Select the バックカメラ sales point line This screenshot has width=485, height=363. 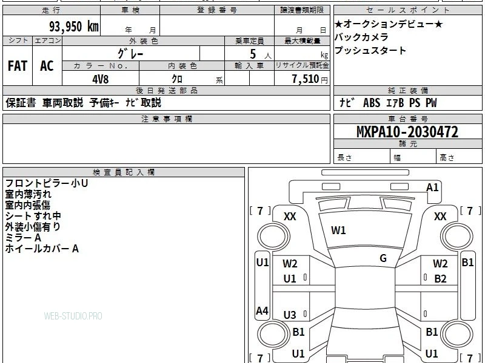pyautogui.click(x=361, y=37)
